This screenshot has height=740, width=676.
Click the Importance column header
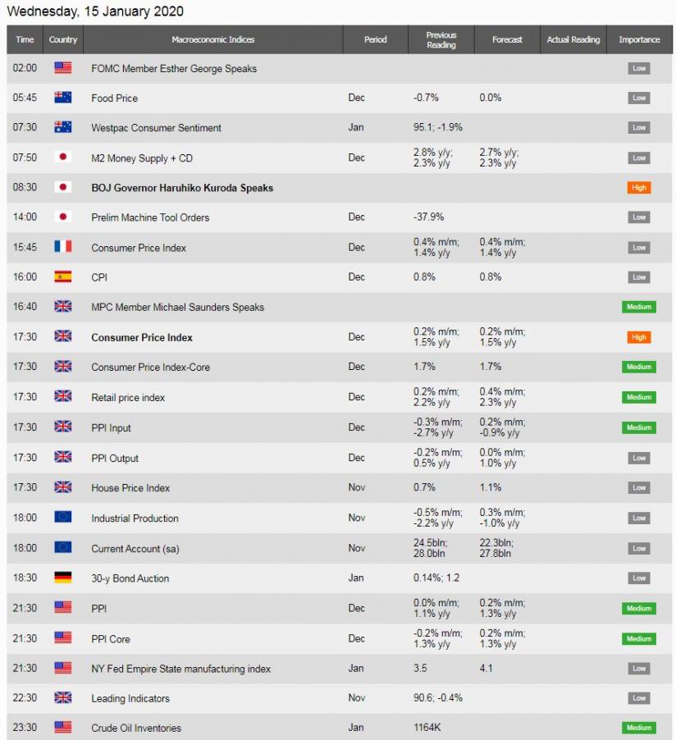pos(639,39)
